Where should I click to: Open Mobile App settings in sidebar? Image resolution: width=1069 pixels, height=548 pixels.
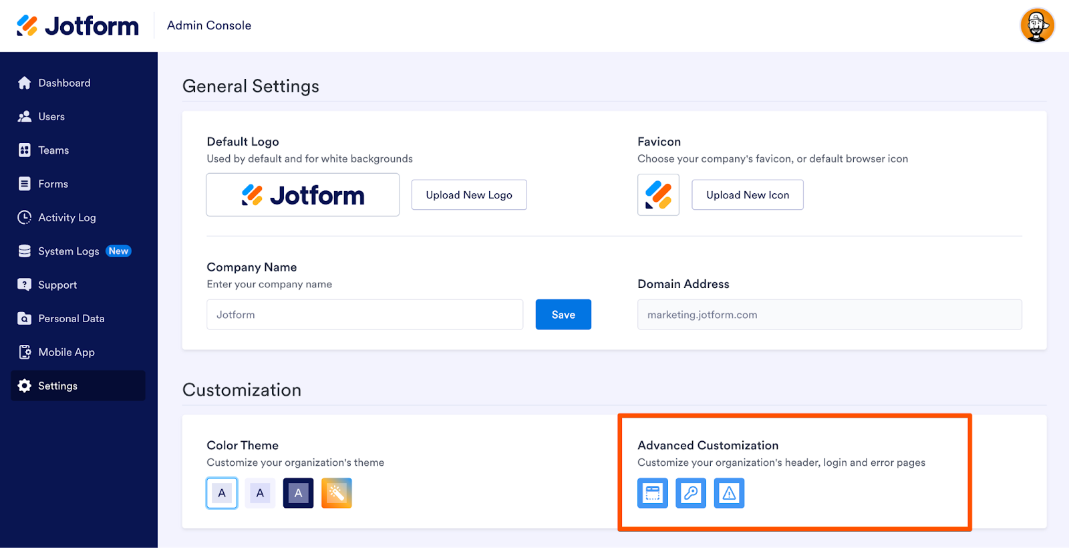(x=66, y=352)
